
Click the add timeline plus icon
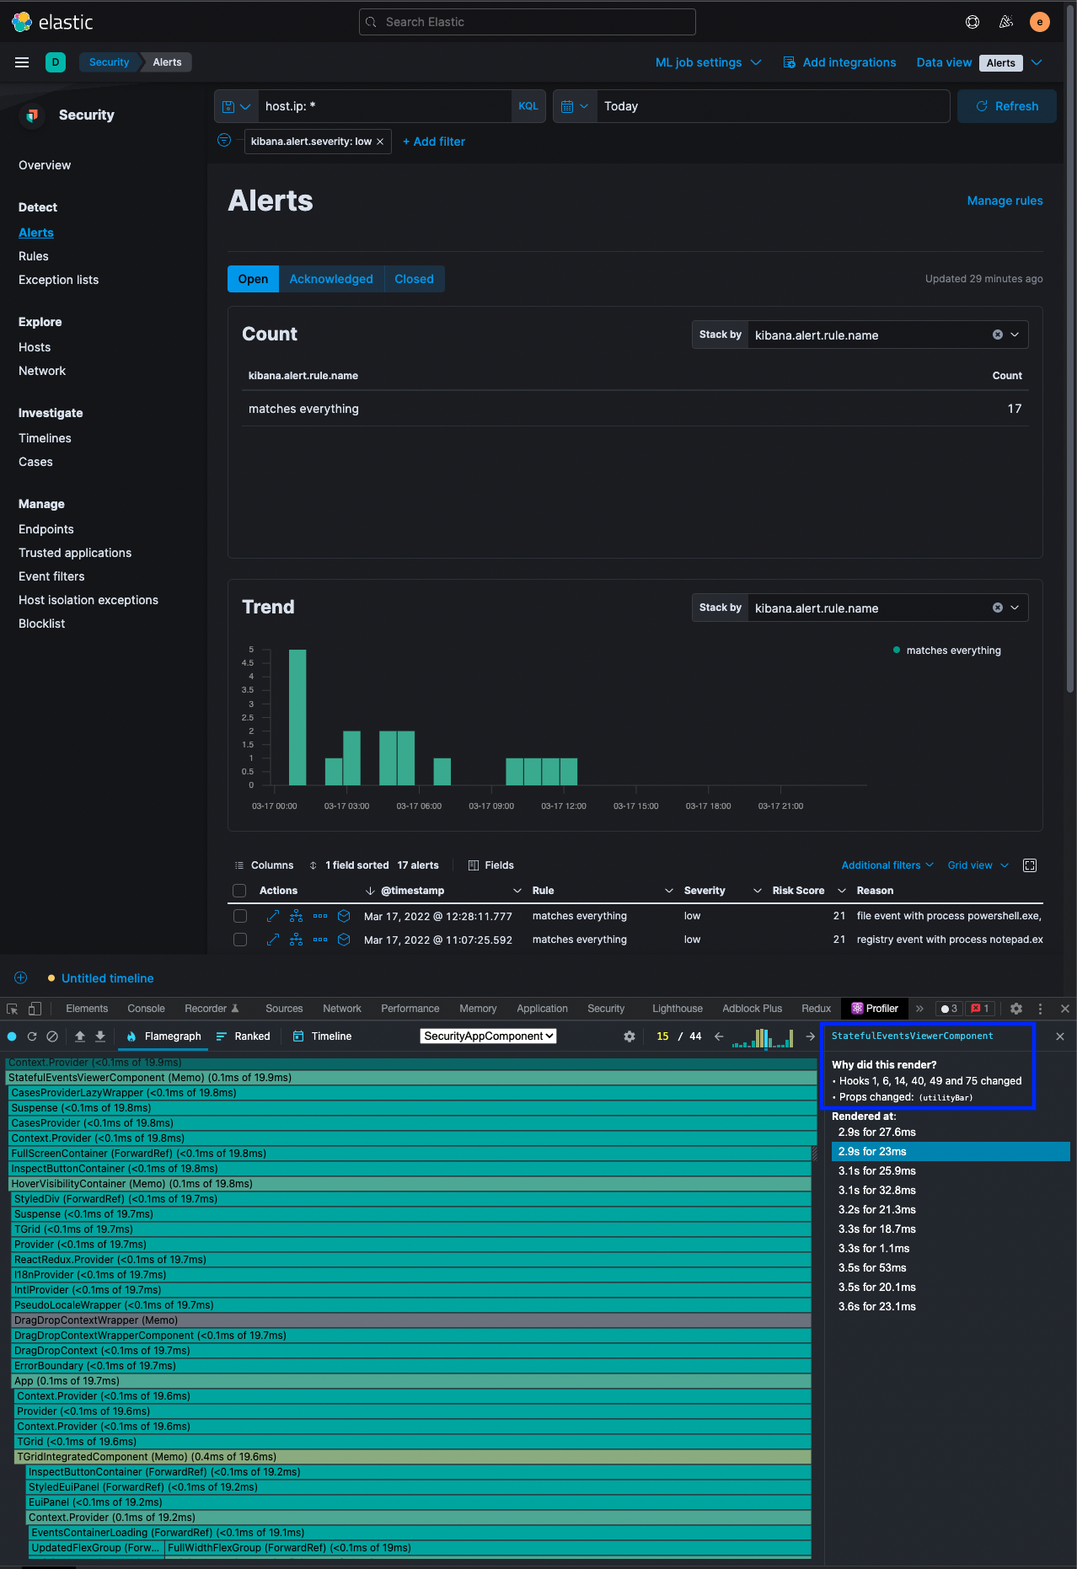[21, 977]
